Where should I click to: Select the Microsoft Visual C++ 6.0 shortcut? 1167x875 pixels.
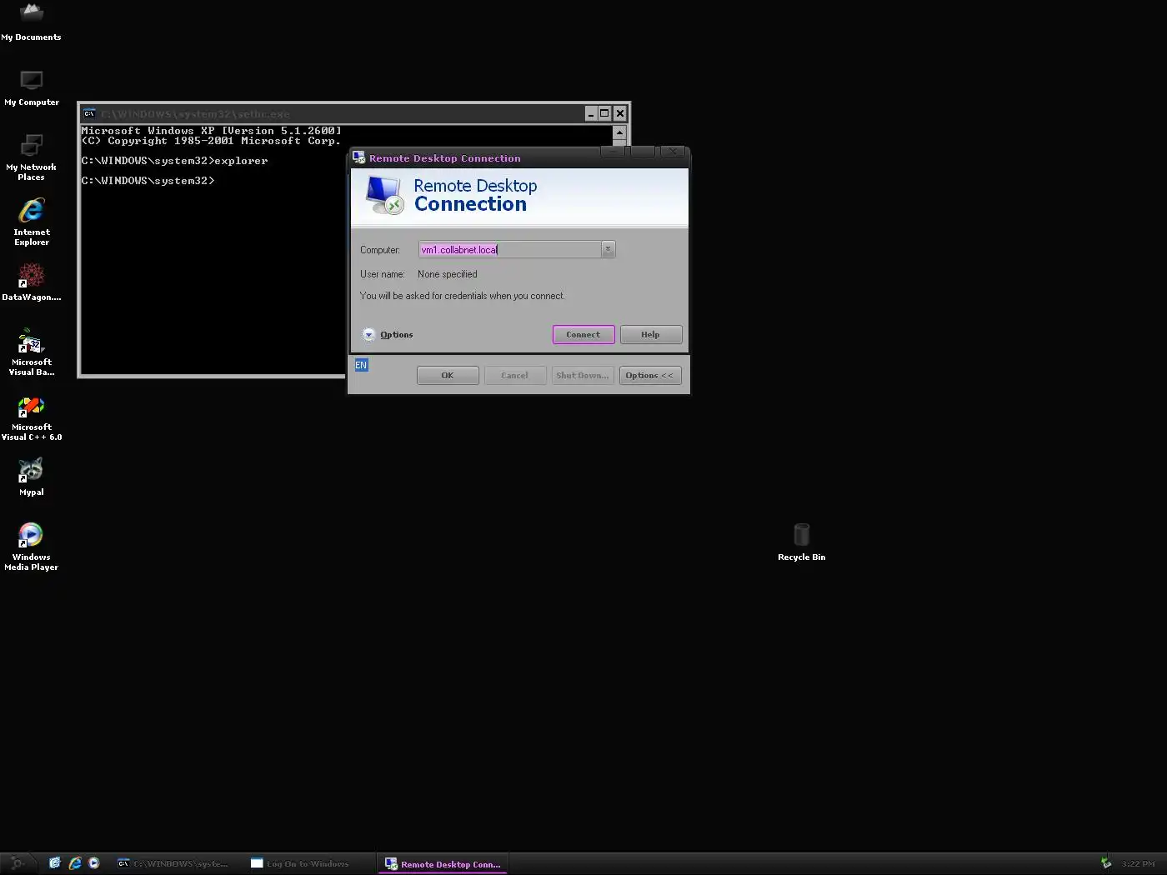31,417
